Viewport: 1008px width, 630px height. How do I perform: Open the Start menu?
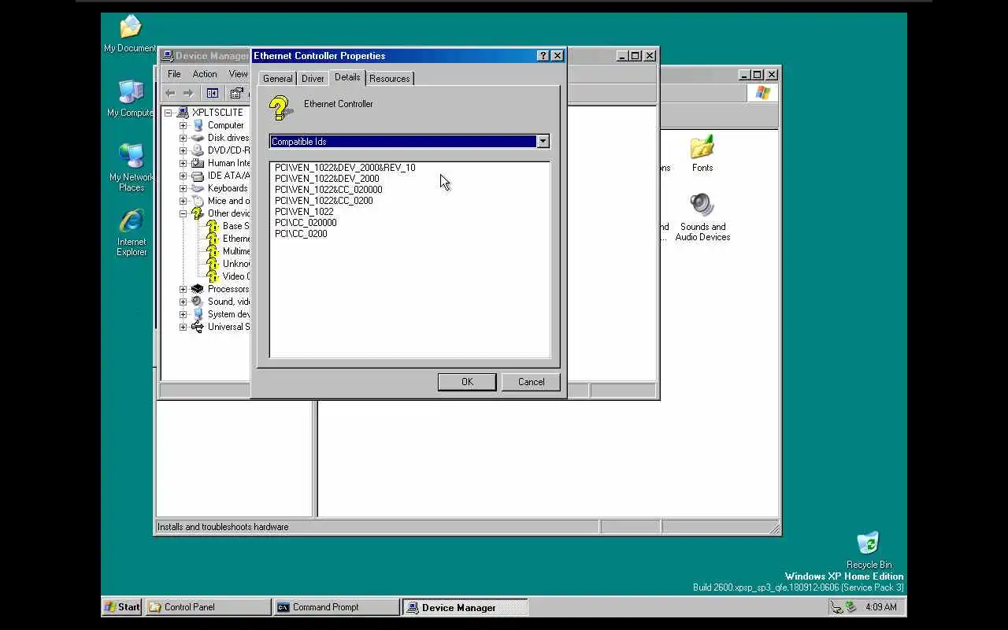pyautogui.click(x=122, y=607)
